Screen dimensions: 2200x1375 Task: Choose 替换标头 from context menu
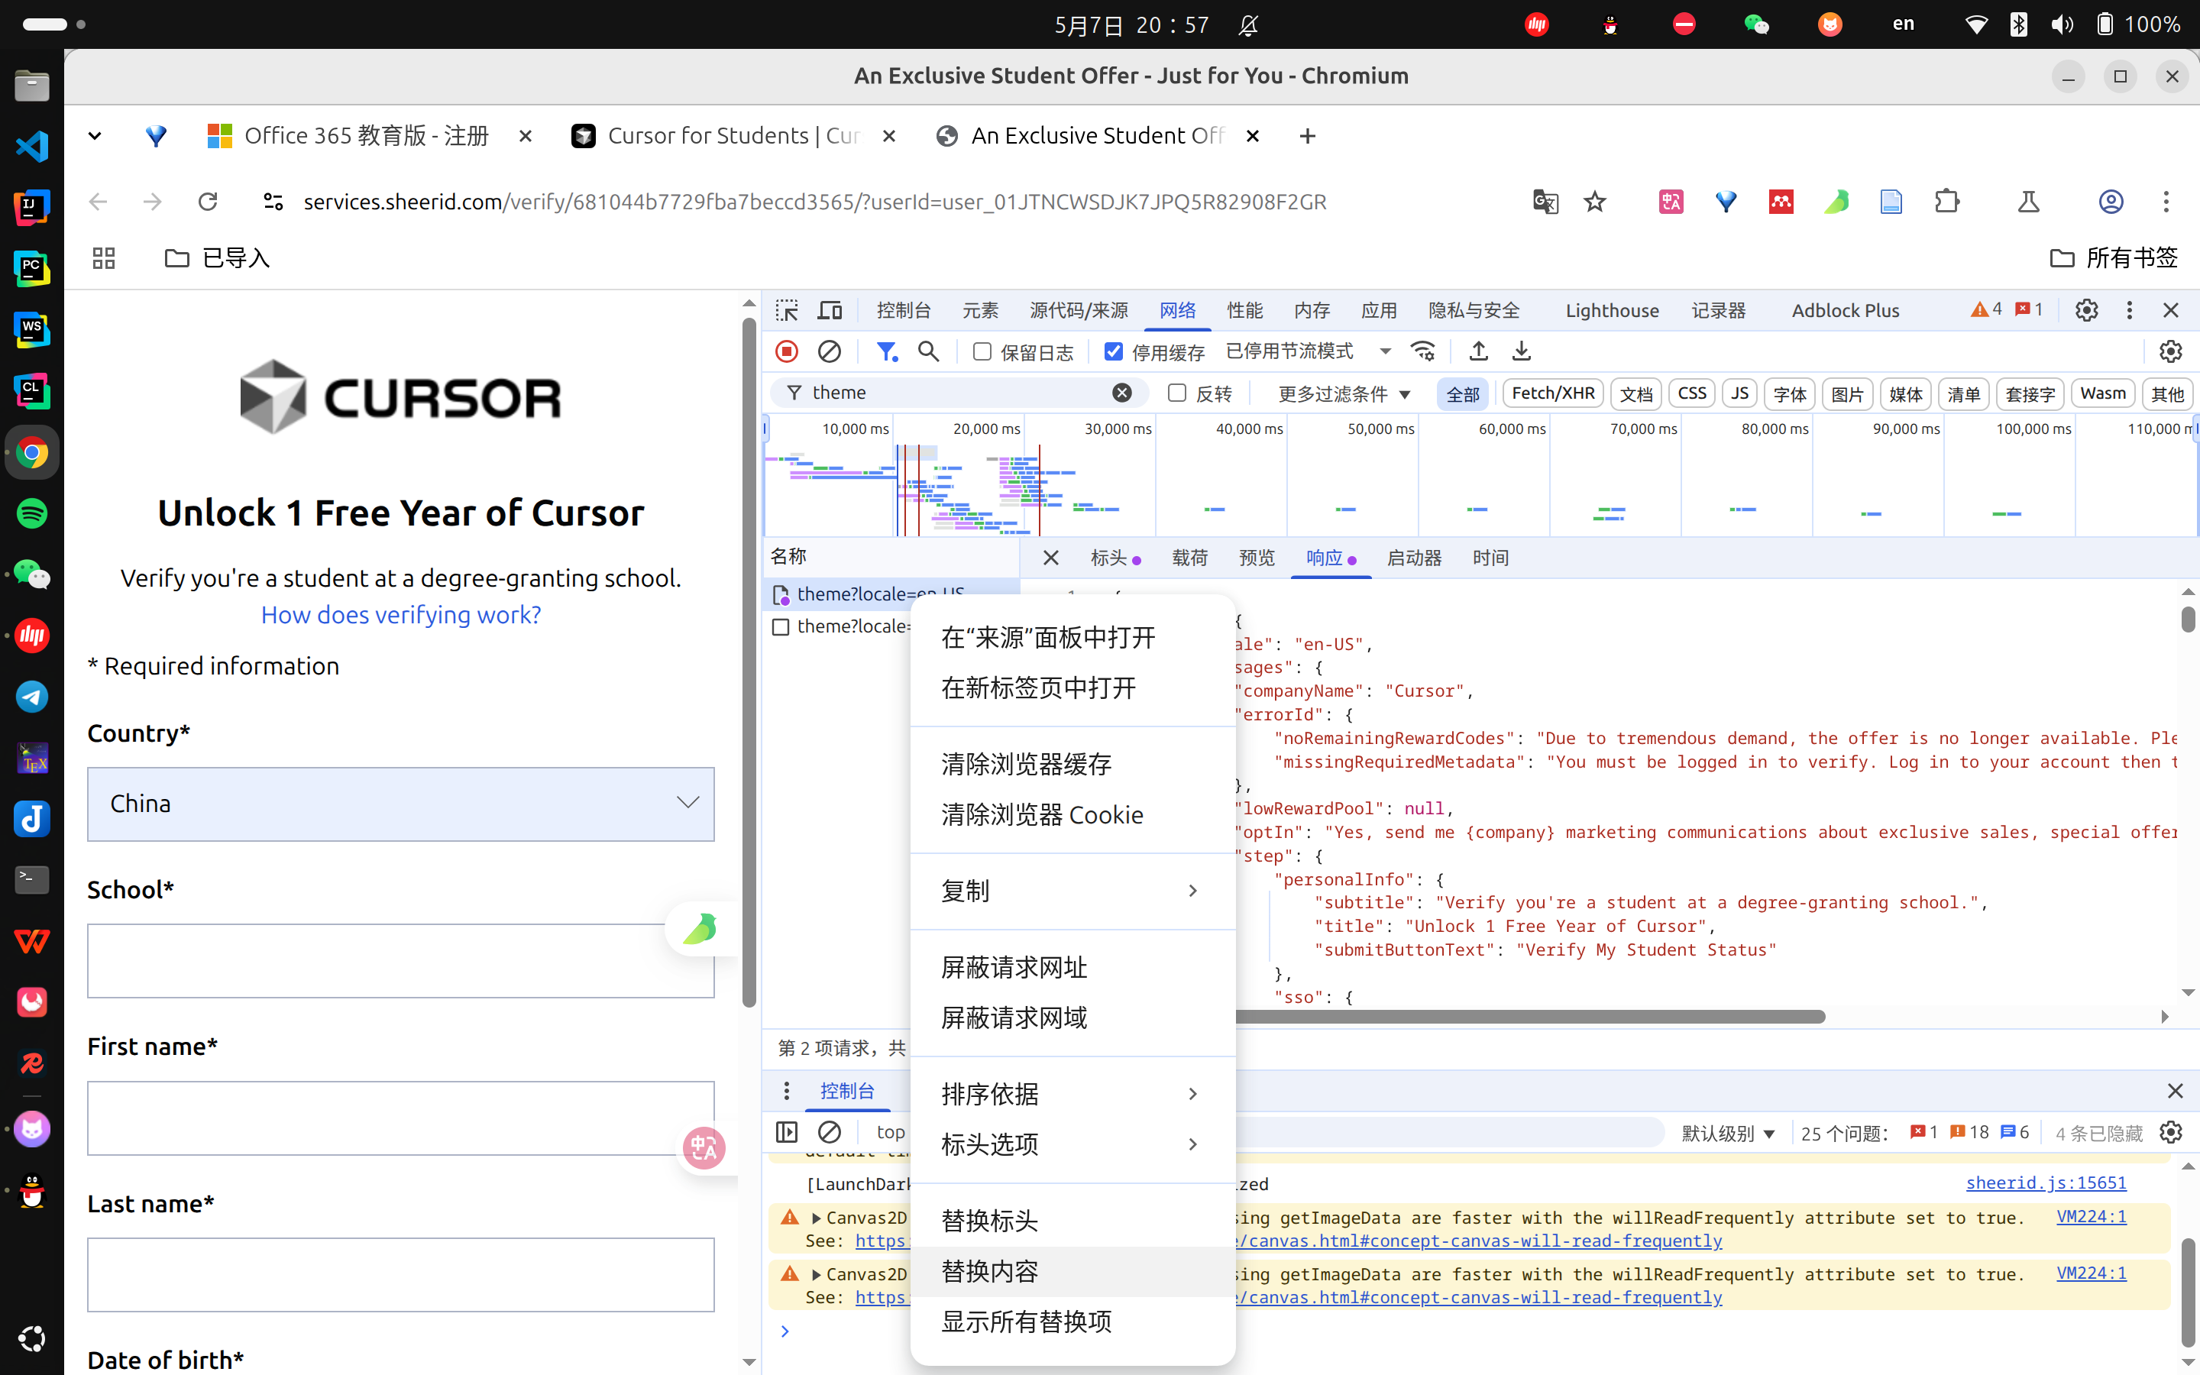pos(1072,1221)
